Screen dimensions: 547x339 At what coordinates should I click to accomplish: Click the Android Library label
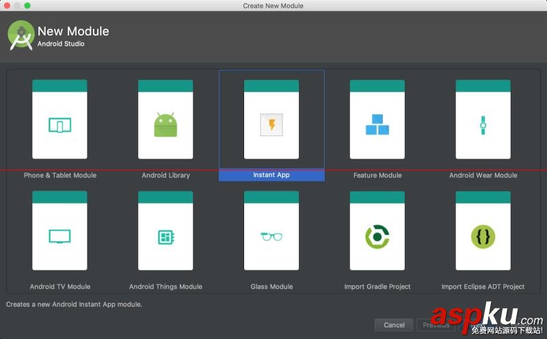[165, 176]
